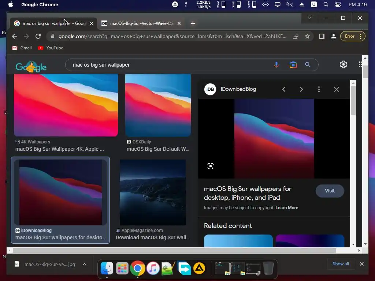The width and height of the screenshot is (375, 281).
Task: Switch to macOS-Big-Sur-Vector-Wave tab
Action: pyautogui.click(x=142, y=23)
